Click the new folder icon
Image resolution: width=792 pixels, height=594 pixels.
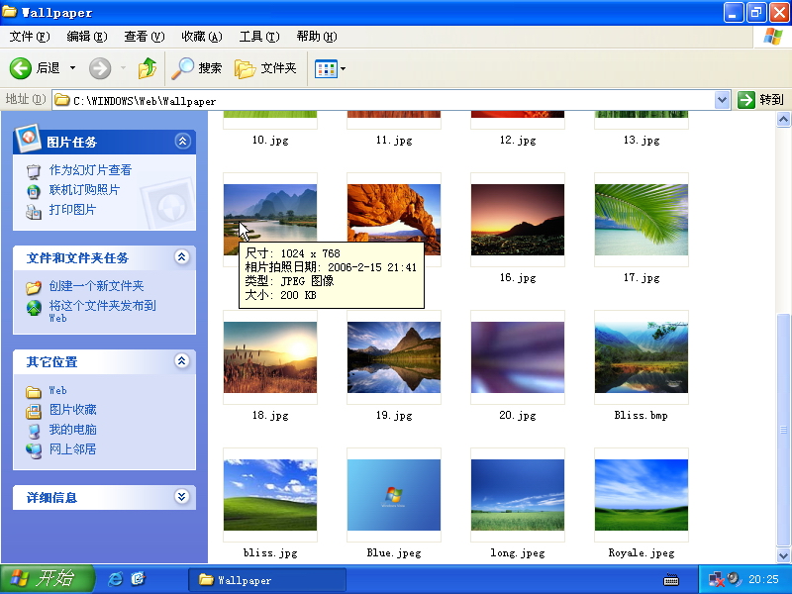tap(34, 287)
